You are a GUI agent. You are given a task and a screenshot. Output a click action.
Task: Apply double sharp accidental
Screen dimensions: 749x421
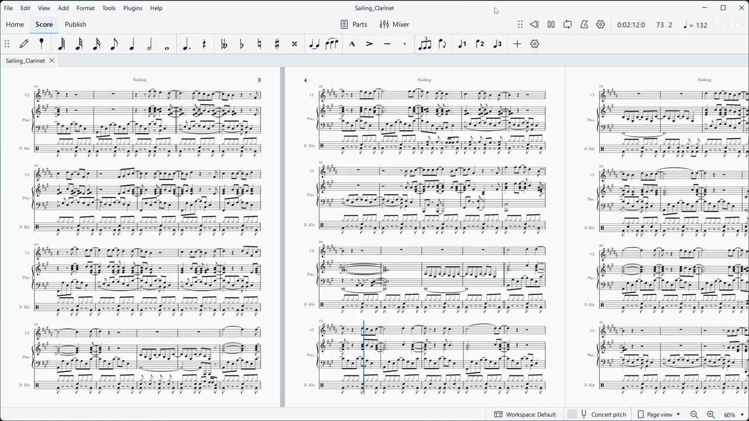tap(294, 44)
